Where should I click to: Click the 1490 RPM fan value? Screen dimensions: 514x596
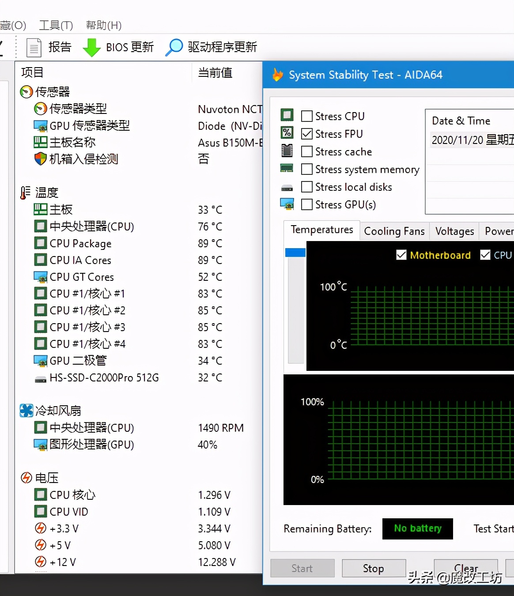[x=221, y=428]
